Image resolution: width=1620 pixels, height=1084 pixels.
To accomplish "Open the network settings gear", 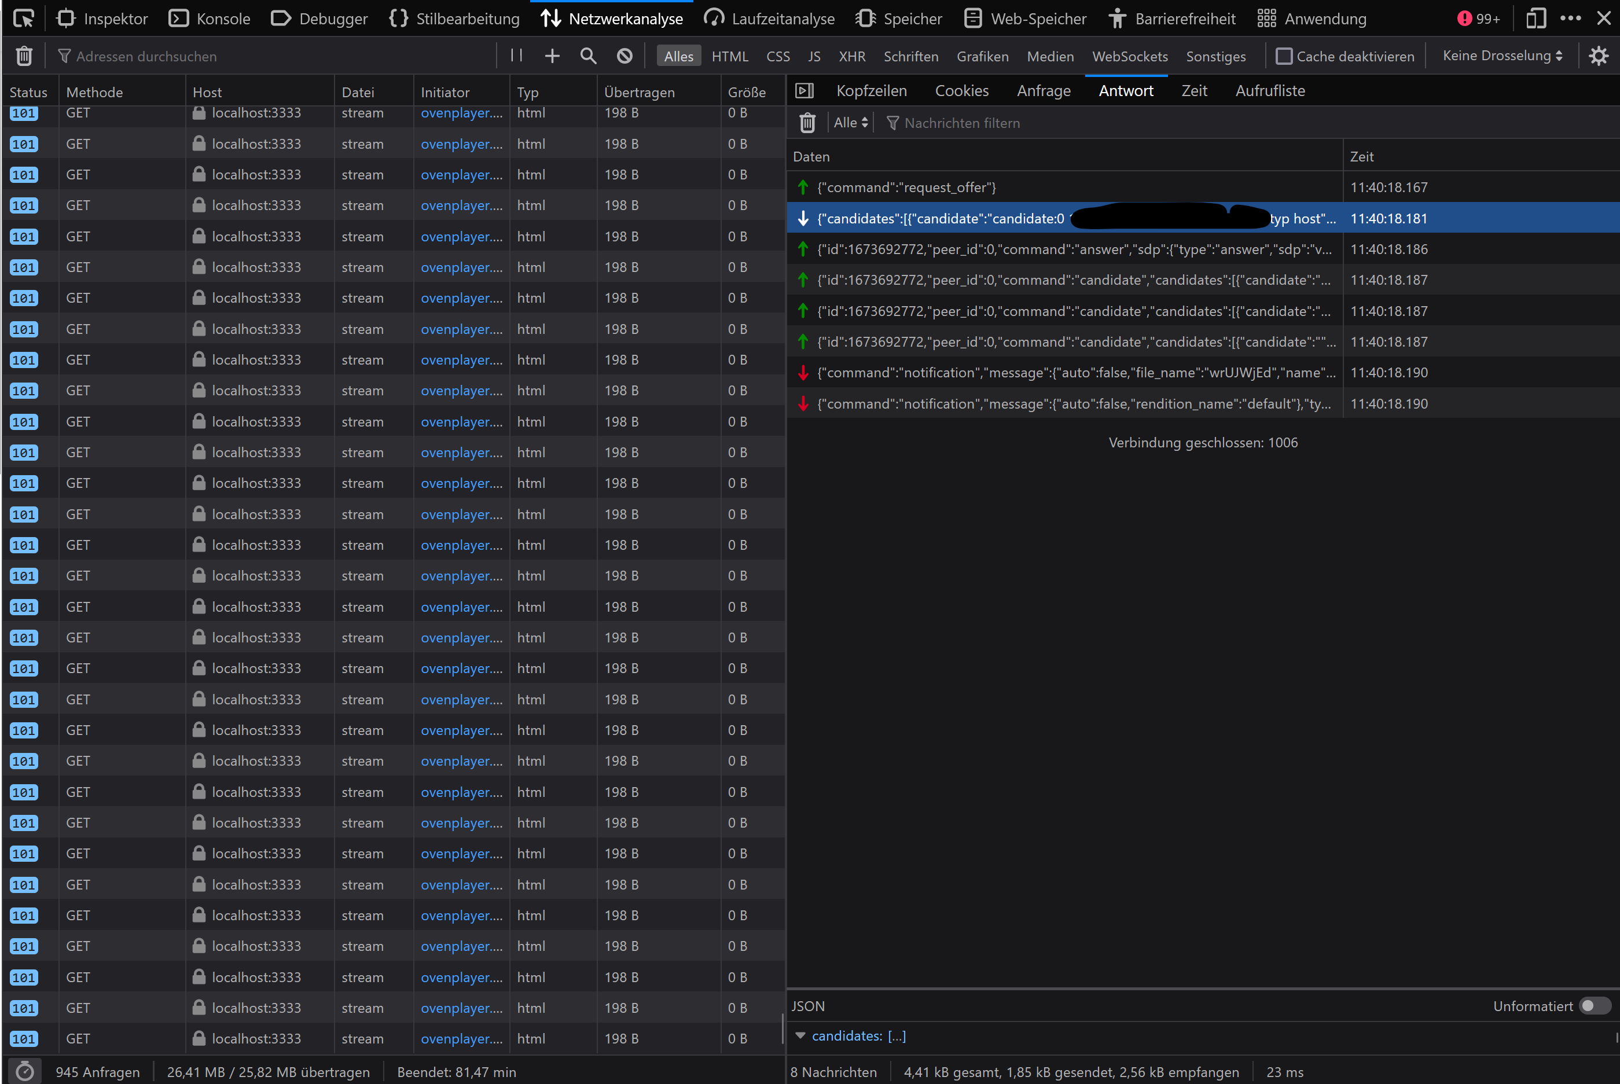I will pos(1599,56).
